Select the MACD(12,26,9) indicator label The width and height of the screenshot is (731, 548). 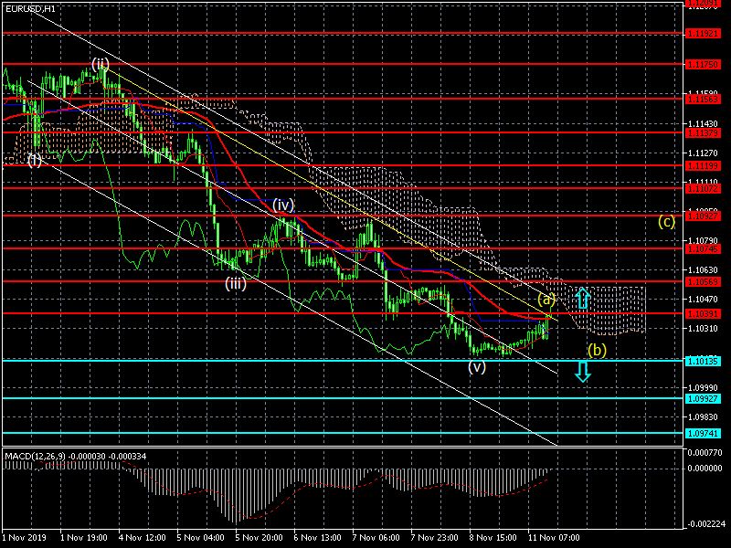tap(35, 456)
